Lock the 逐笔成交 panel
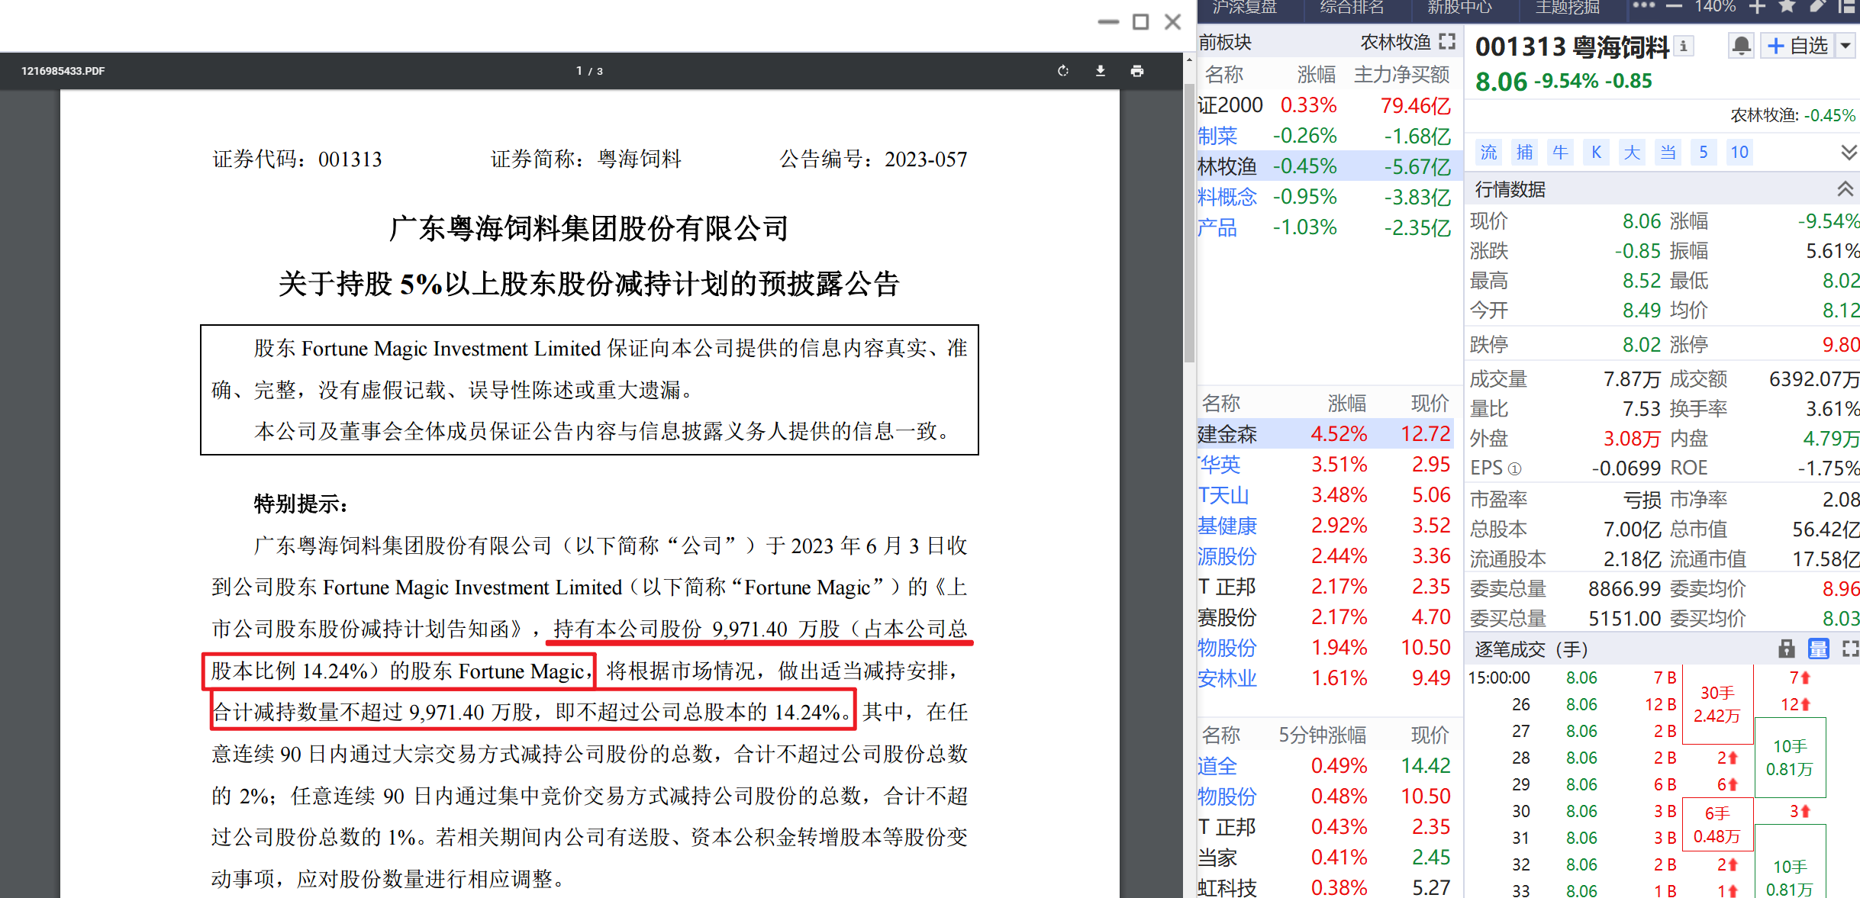 point(1786,649)
